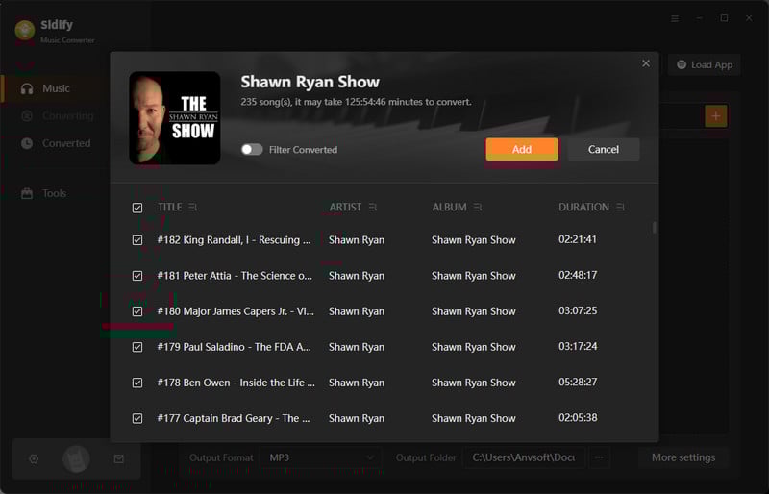
Task: Click the Converted clock icon
Action: click(27, 143)
